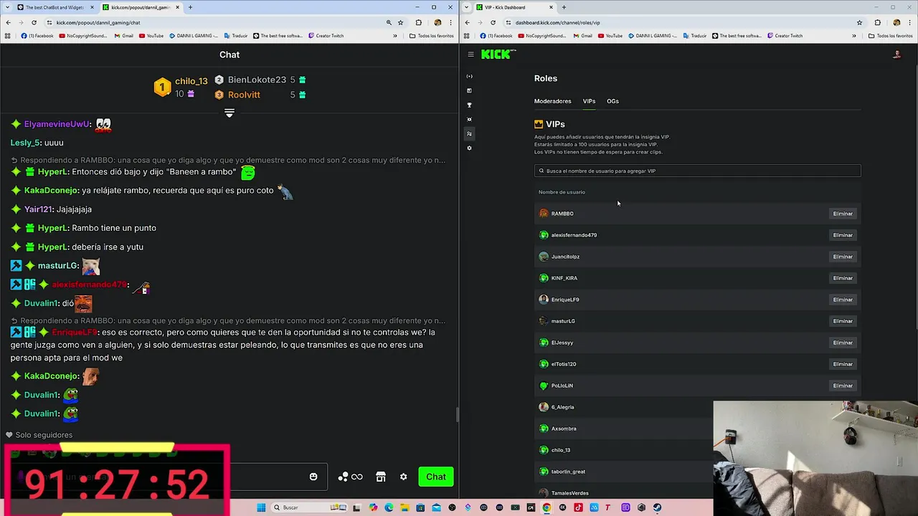The width and height of the screenshot is (918, 516).
Task: Click Eliminar for KINF_KIRA
Action: [842, 278]
